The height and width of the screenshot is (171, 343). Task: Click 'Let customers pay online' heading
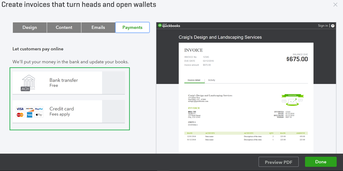pyautogui.click(x=38, y=49)
